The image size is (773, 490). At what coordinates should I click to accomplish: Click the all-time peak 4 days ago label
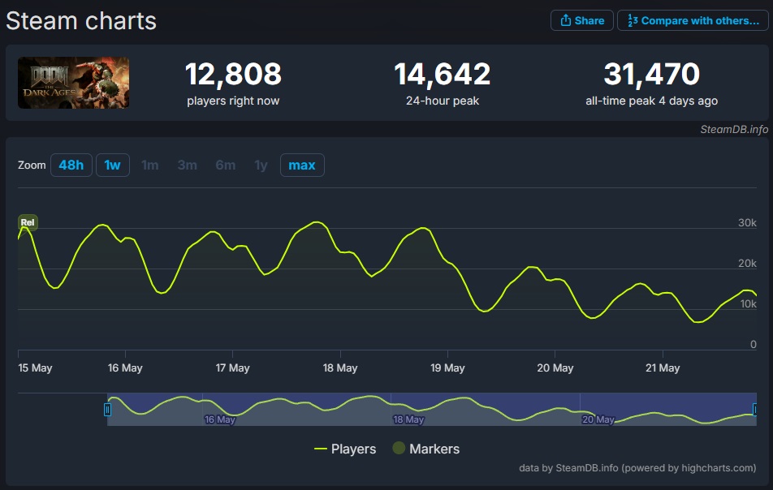(652, 101)
